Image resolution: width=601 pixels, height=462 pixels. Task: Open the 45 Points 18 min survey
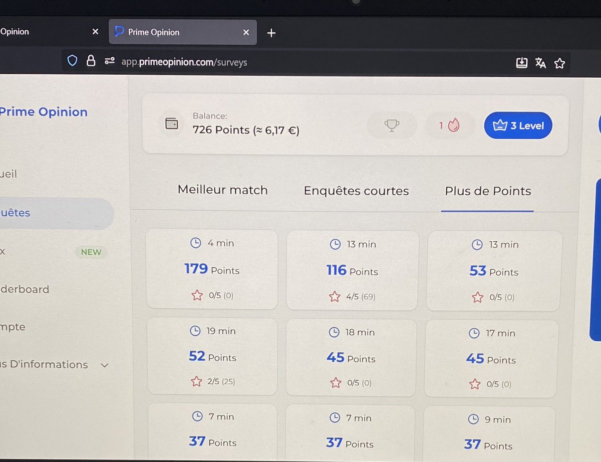(x=351, y=357)
